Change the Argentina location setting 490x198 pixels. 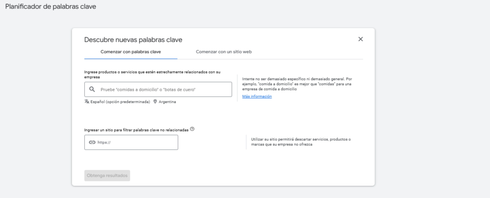(x=167, y=102)
